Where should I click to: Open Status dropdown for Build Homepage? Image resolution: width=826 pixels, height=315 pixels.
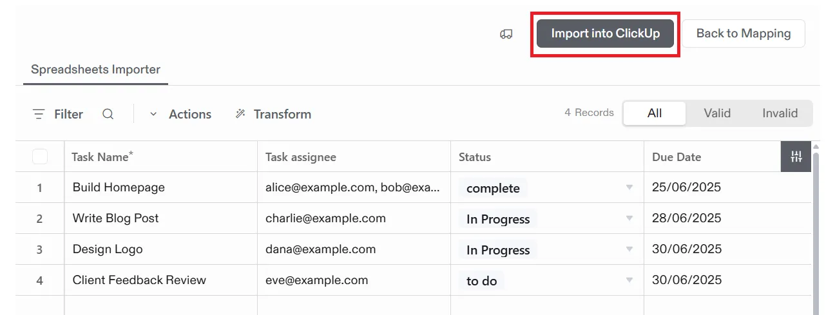(629, 187)
